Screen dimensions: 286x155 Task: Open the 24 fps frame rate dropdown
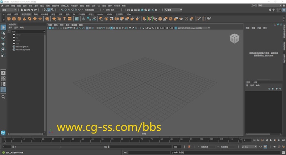coord(249,147)
